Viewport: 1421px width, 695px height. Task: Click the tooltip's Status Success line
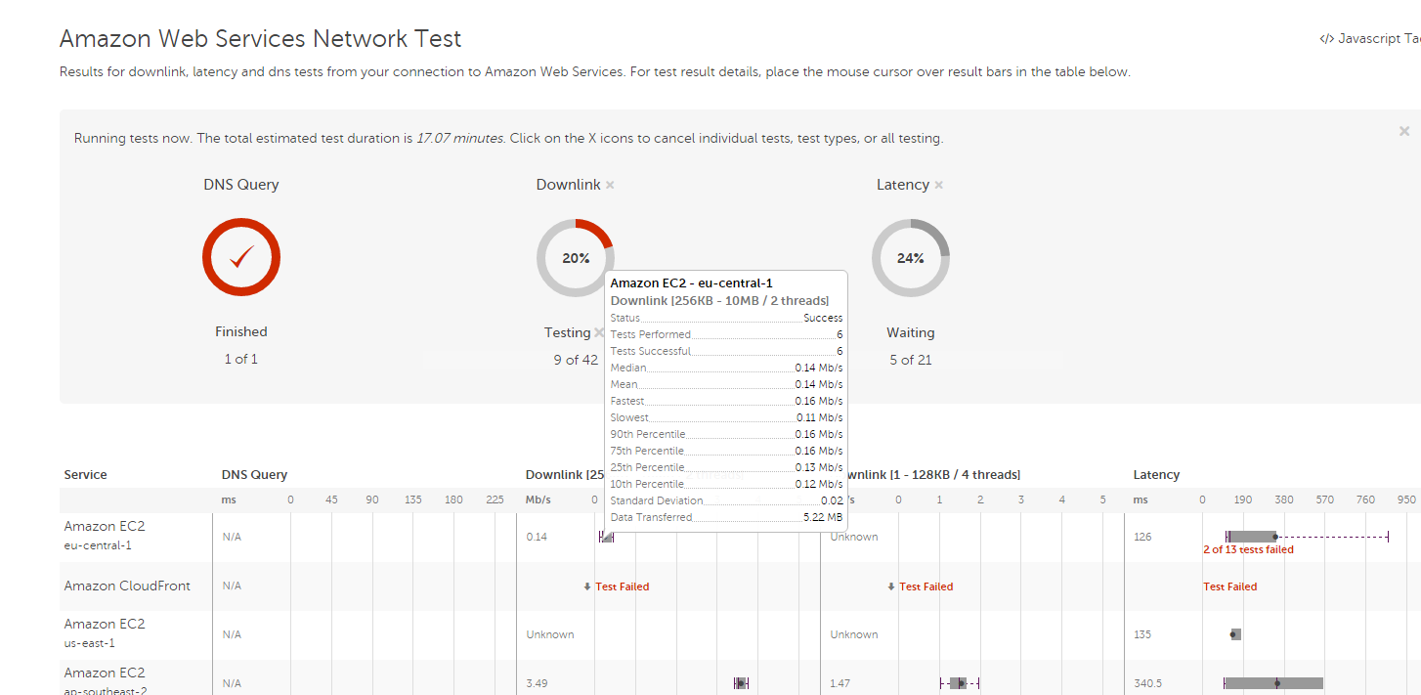[726, 318]
